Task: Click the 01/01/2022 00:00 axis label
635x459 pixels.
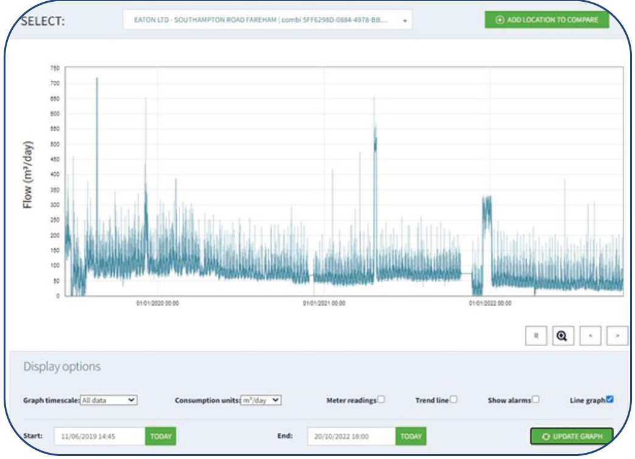Action: (x=490, y=303)
